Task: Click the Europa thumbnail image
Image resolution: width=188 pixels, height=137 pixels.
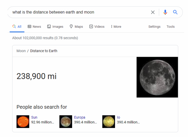Action: tap(66, 122)
